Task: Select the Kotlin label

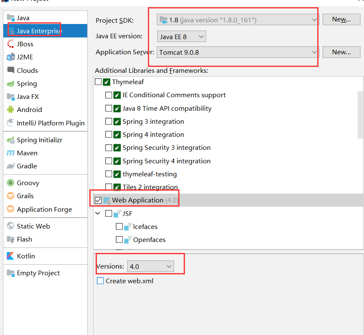Action: [x=26, y=256]
